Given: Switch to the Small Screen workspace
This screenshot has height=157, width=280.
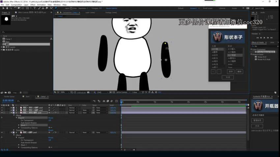Looking at the screenshot, I should 208,8.
